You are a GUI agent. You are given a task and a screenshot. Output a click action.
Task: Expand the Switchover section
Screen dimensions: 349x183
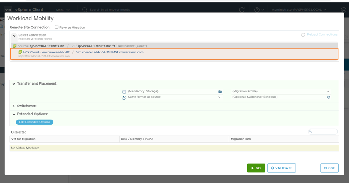pyautogui.click(x=14, y=106)
